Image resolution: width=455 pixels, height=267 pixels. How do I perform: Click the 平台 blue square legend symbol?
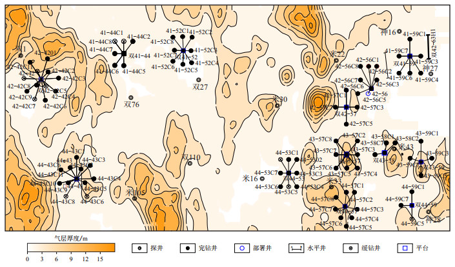tap(405, 248)
